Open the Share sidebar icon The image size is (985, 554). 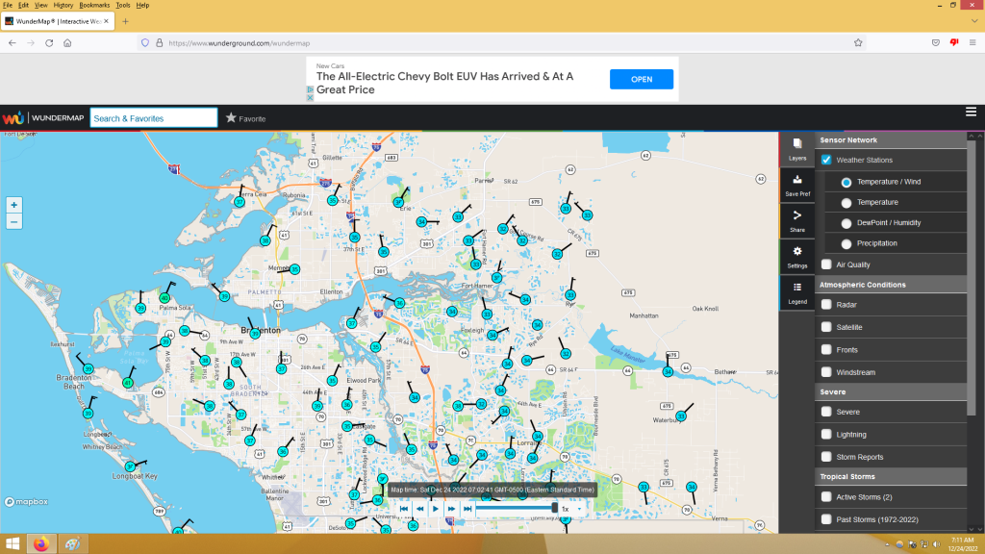click(x=797, y=221)
